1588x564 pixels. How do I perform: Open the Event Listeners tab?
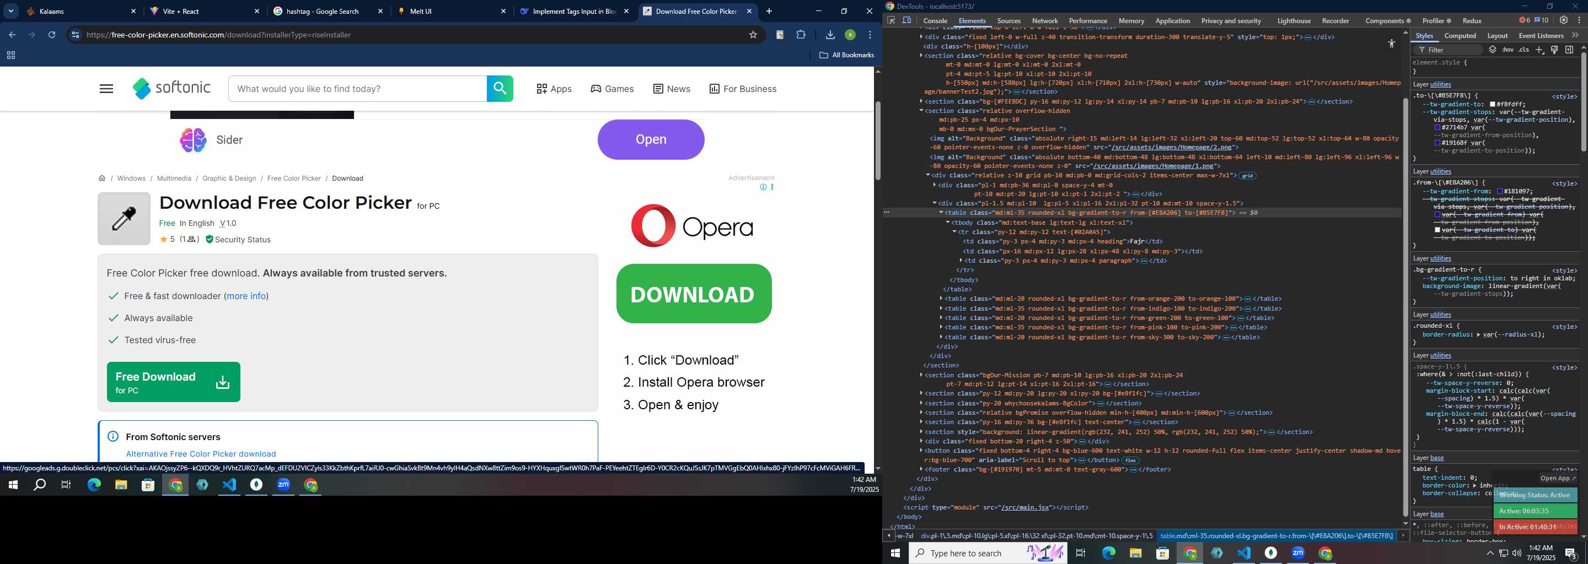pos(1541,36)
